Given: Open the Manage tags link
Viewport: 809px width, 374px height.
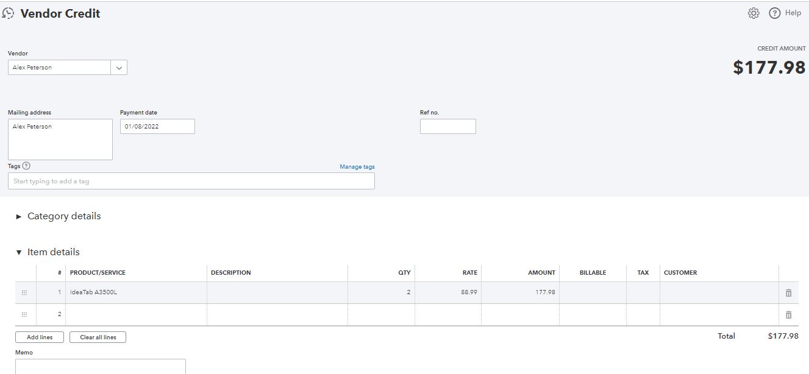Looking at the screenshot, I should pyautogui.click(x=357, y=167).
